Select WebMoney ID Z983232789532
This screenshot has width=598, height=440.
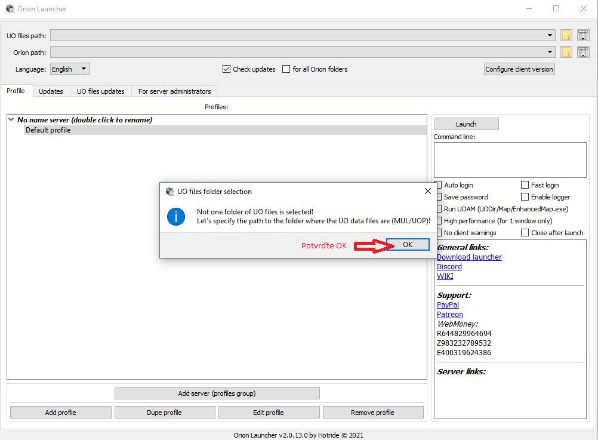464,343
